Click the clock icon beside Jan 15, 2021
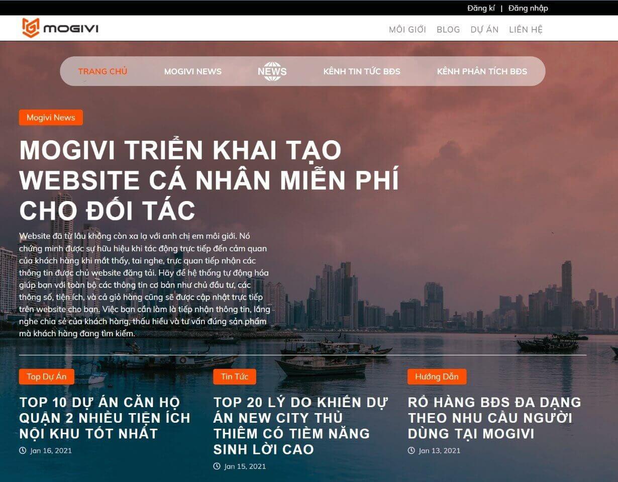The image size is (618, 482). [217, 466]
